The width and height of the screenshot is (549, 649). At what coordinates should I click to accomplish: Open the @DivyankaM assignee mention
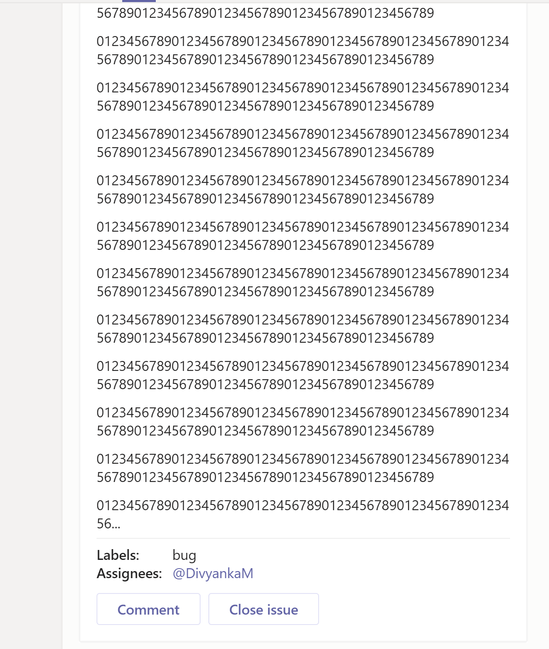213,574
